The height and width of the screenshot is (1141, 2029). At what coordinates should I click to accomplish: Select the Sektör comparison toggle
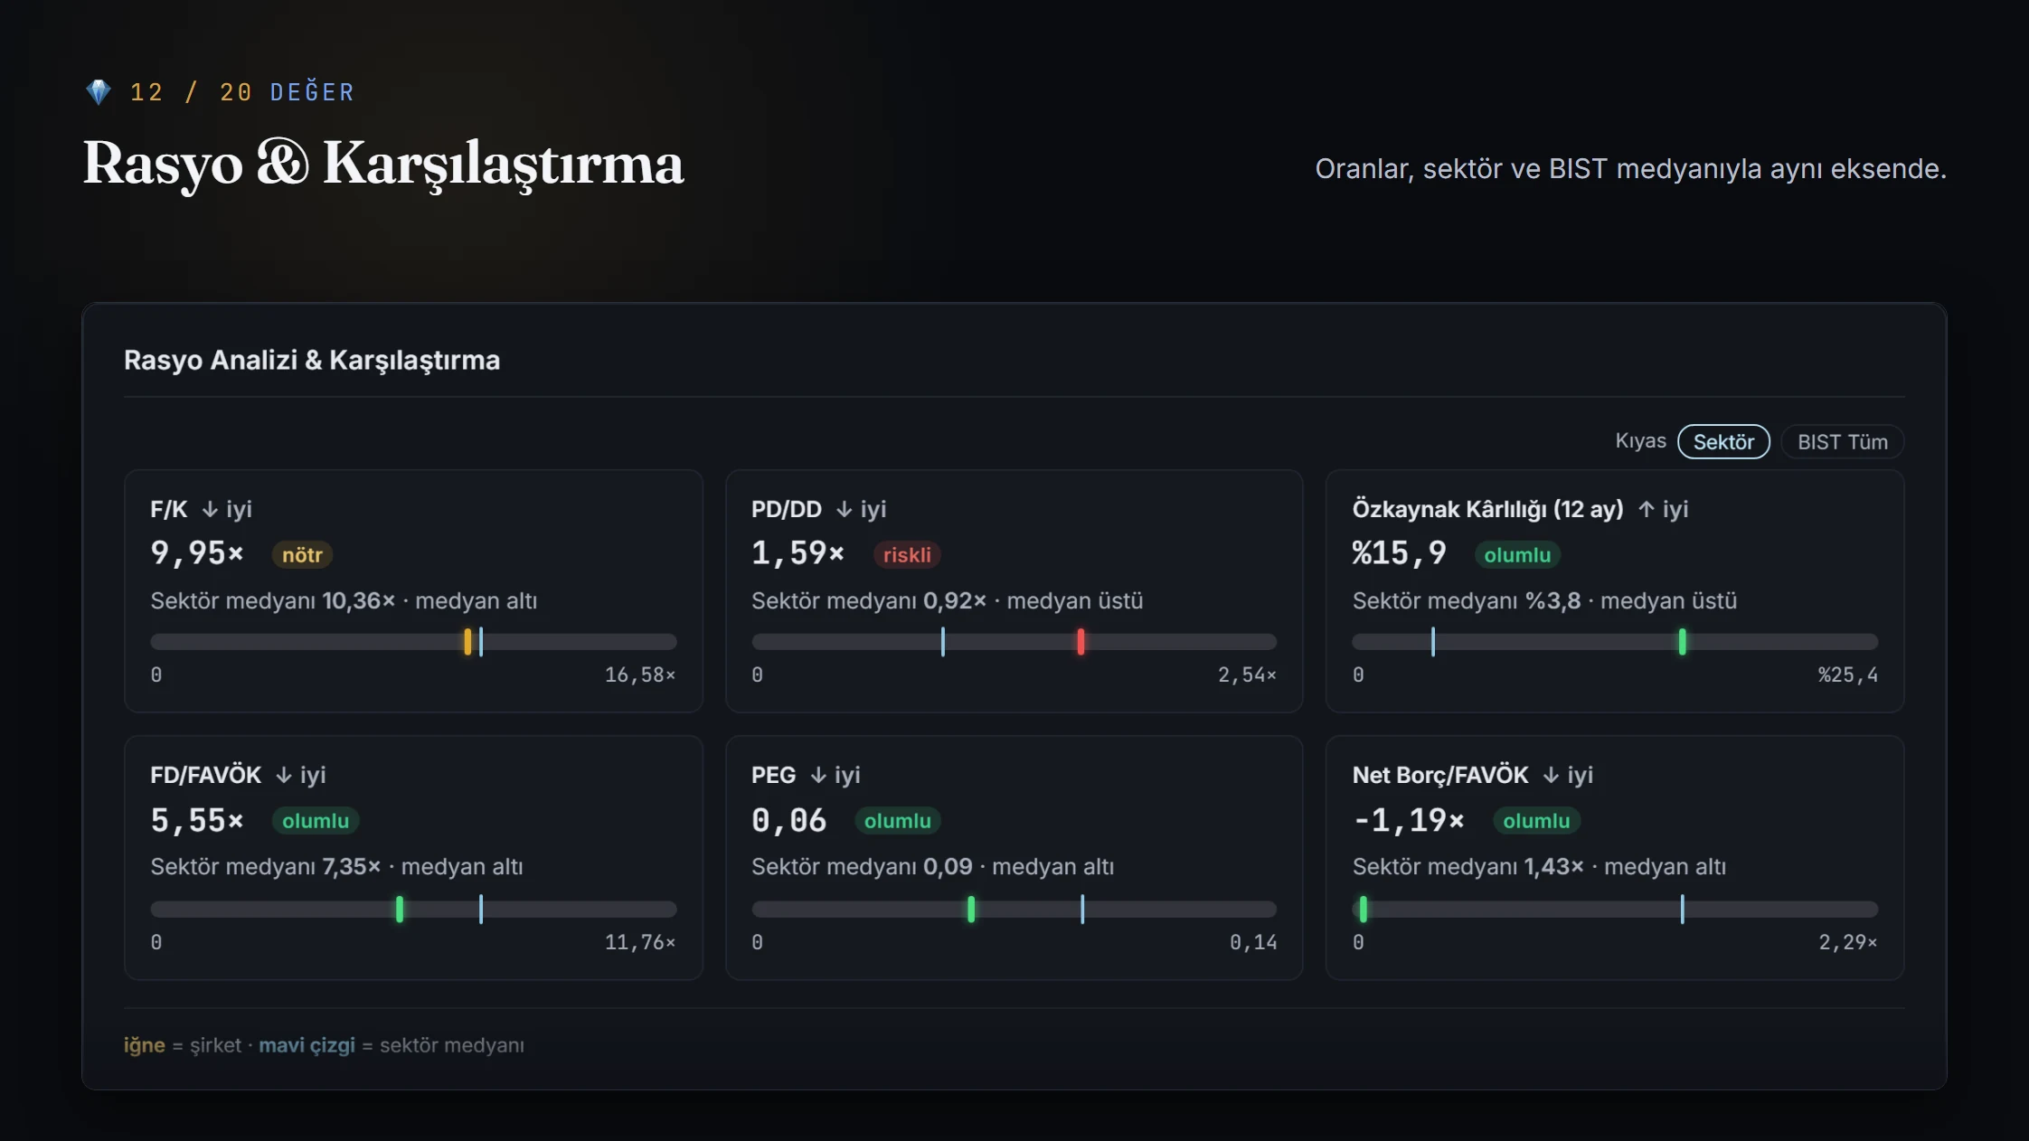click(x=1723, y=442)
